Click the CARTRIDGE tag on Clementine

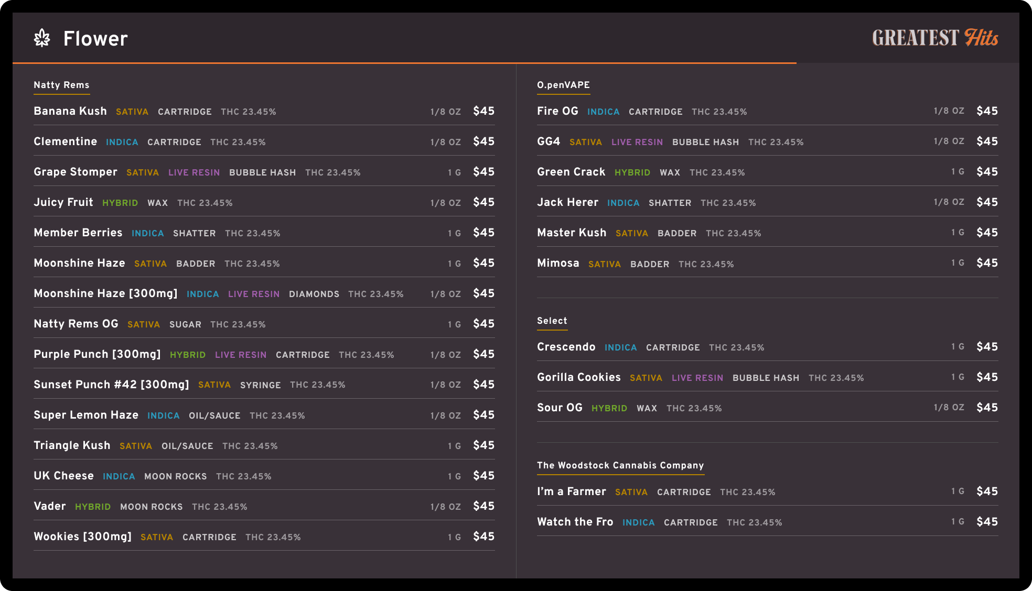tap(174, 142)
